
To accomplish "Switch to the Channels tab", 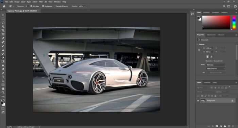I will click(207, 82).
